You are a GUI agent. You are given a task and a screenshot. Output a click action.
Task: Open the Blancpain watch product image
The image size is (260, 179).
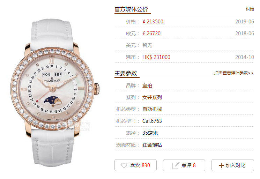(55, 92)
